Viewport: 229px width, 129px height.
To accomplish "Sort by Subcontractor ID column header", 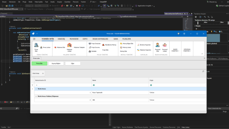I will (x=63, y=80).
